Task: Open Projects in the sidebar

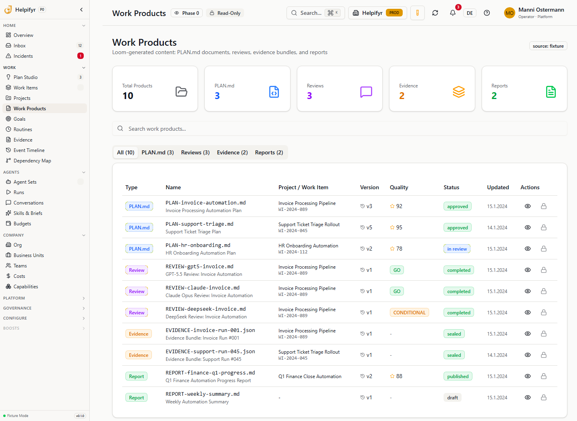Action: [44, 98]
